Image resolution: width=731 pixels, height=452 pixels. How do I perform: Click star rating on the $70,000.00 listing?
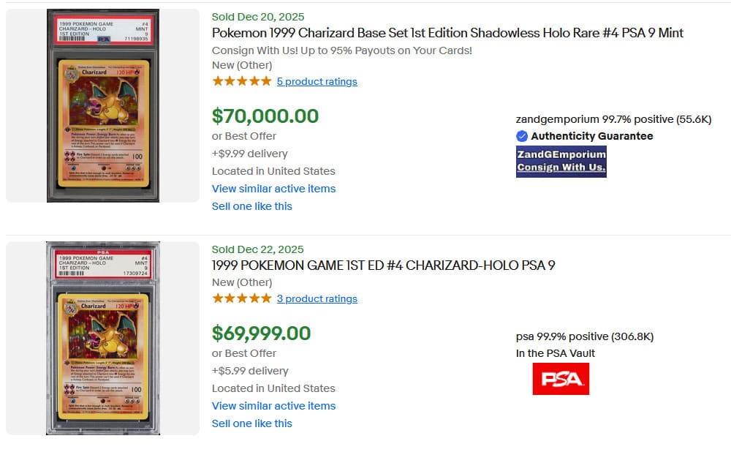coord(241,81)
